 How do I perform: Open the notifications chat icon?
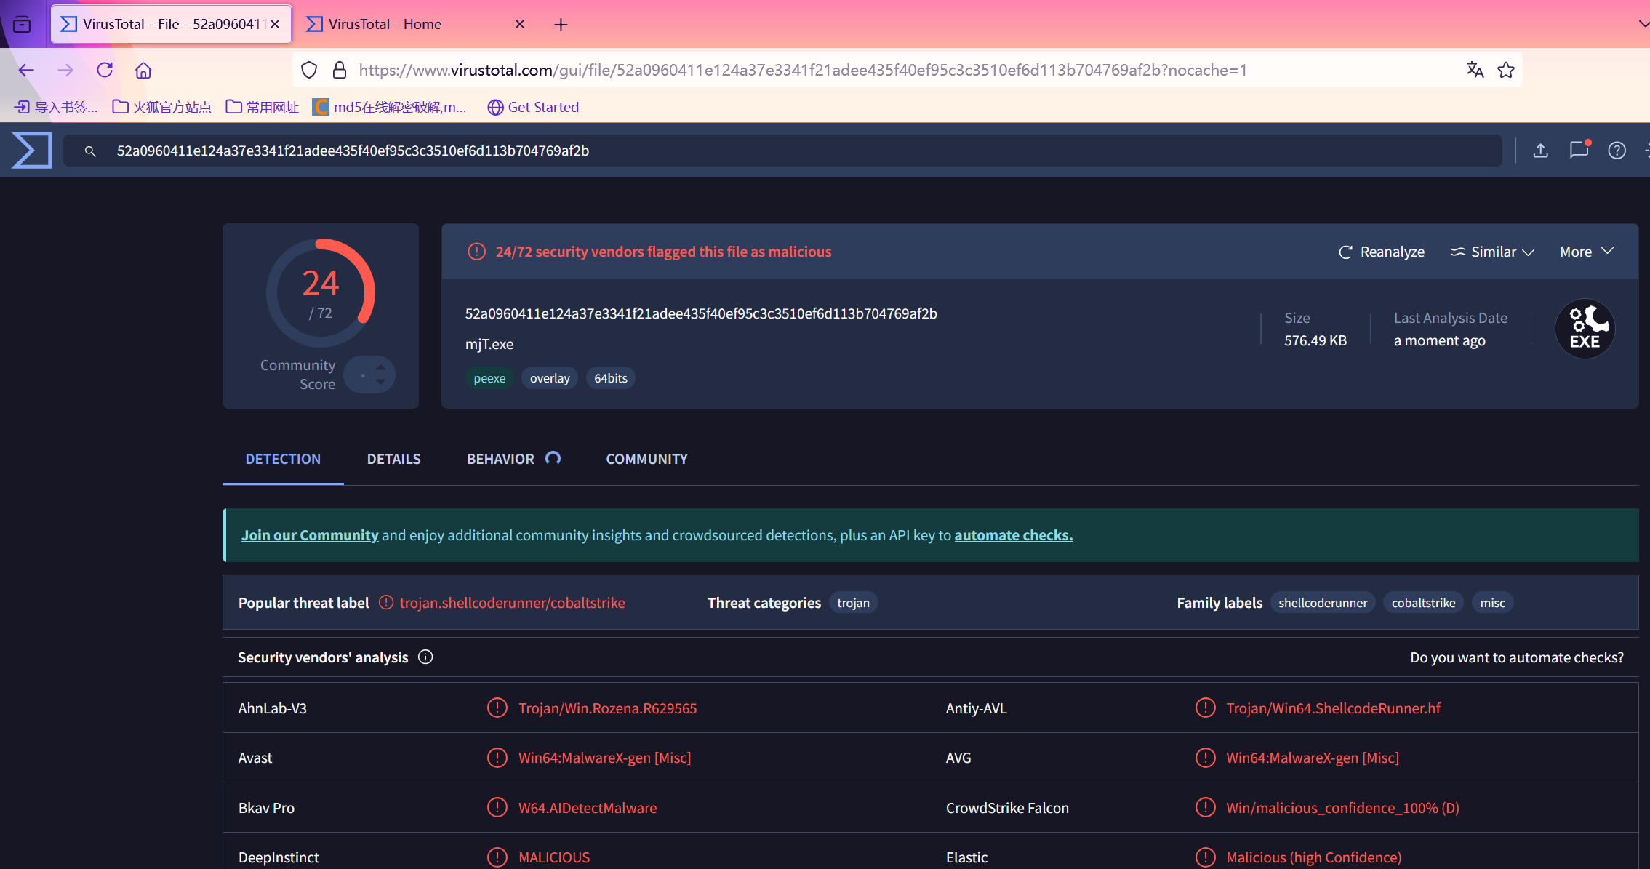pos(1578,150)
